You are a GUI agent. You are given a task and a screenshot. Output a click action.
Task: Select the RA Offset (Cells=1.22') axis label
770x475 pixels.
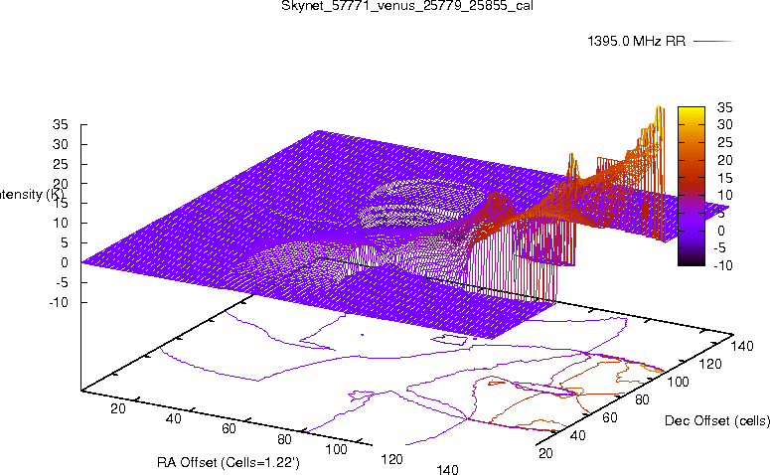pos(229,462)
